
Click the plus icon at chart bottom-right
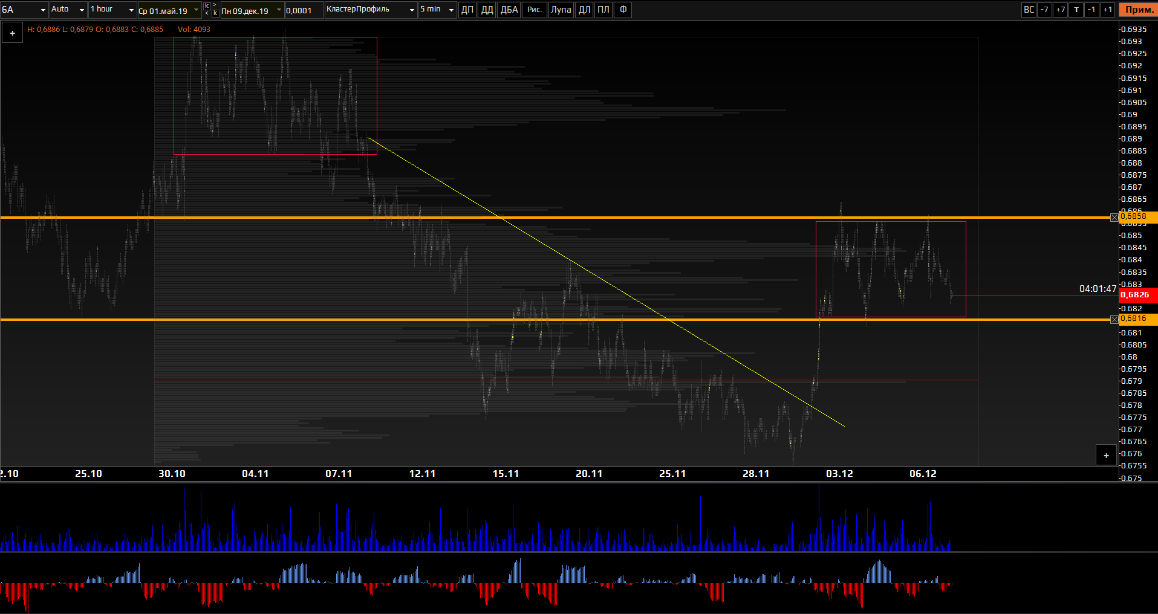click(x=1106, y=456)
